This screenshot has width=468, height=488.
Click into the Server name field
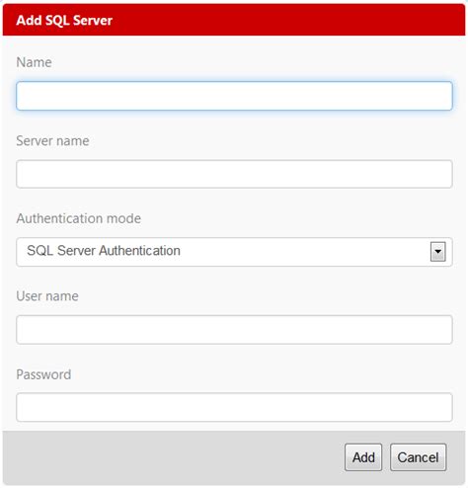pos(234,174)
